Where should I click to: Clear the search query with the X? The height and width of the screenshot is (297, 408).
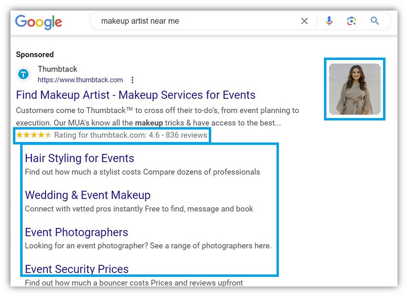click(x=304, y=21)
